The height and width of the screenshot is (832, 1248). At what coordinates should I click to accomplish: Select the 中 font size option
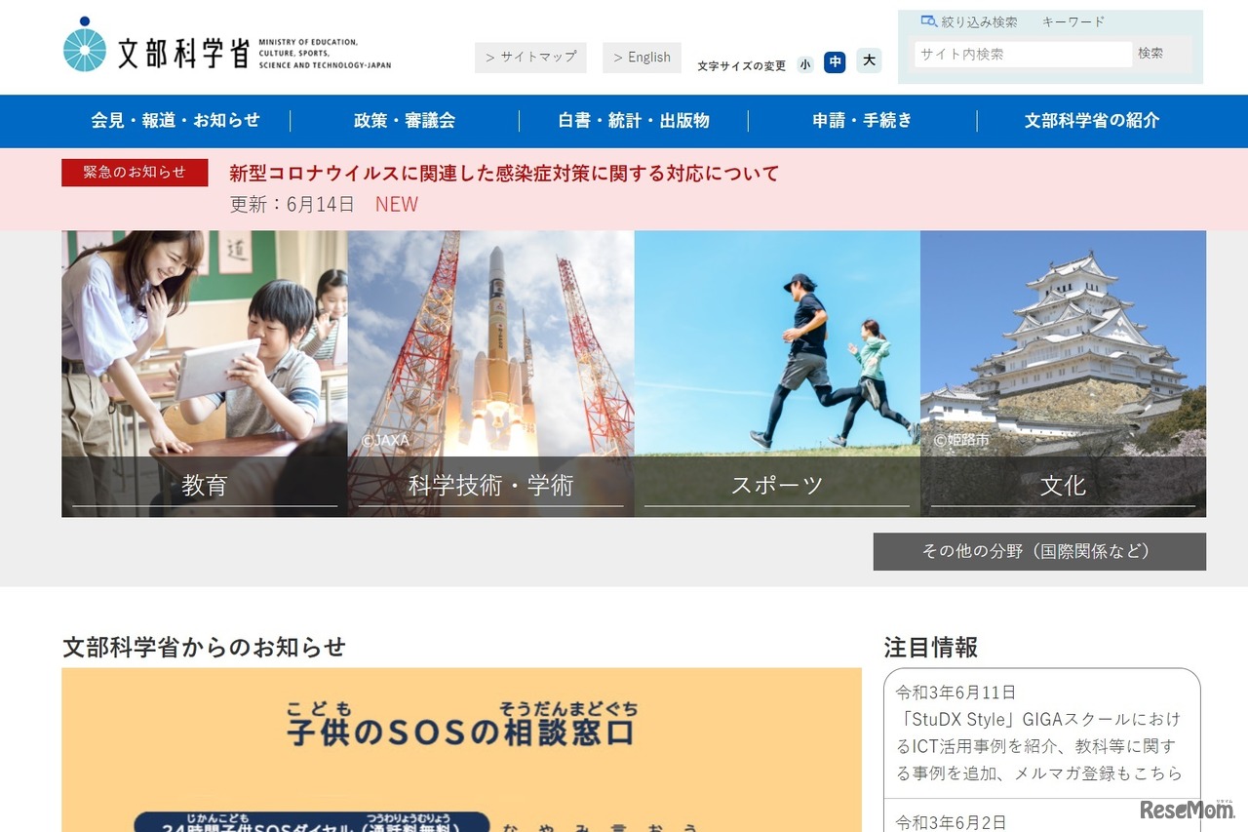tap(836, 61)
